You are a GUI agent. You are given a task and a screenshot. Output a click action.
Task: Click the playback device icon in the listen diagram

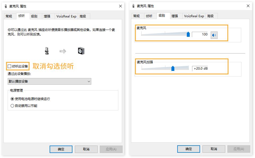(81, 50)
